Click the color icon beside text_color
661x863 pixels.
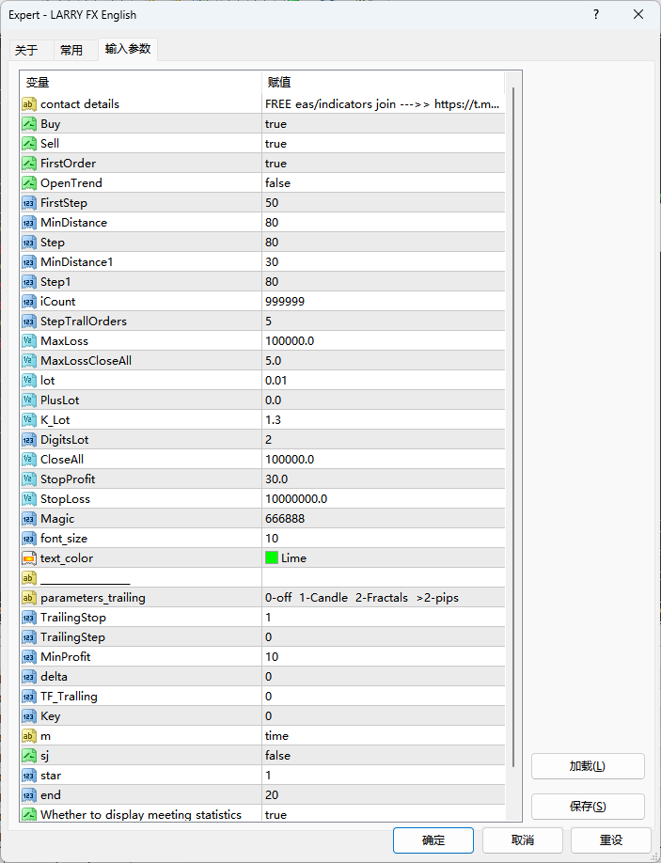(29, 558)
